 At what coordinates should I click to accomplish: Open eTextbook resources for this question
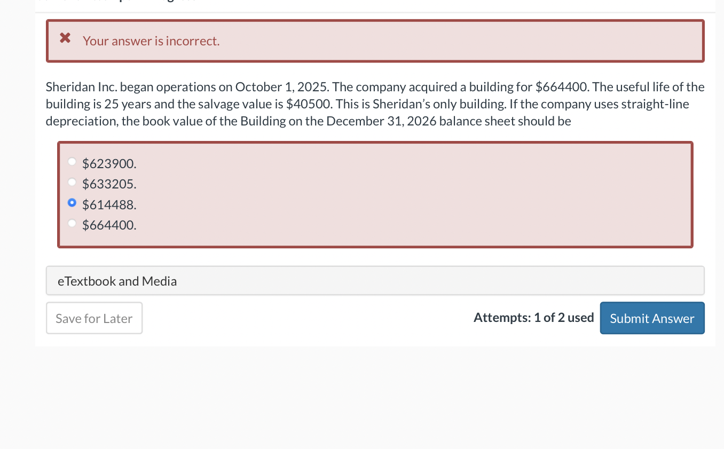click(x=117, y=280)
